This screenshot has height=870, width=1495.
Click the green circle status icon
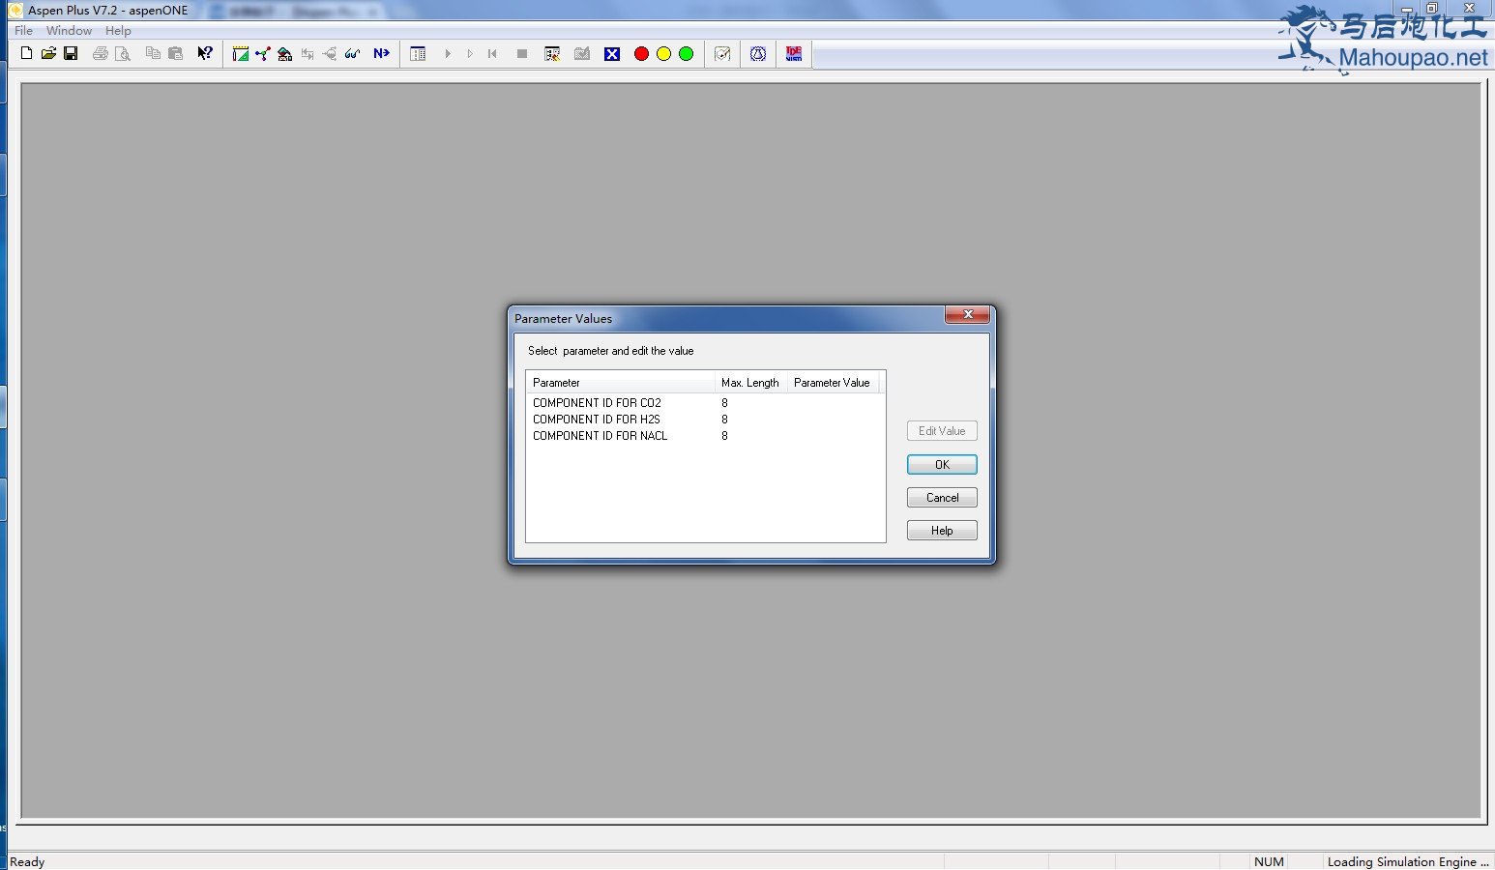[x=686, y=54]
